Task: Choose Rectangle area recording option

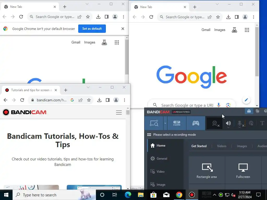Action: tap(207, 170)
